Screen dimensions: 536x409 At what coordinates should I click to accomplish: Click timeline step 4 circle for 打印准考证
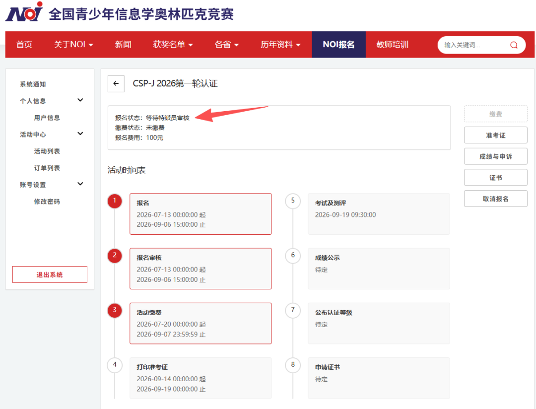point(115,364)
